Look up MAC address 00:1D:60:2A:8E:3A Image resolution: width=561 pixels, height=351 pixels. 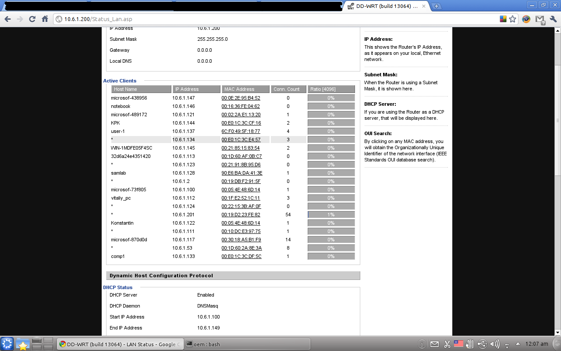[241, 248]
